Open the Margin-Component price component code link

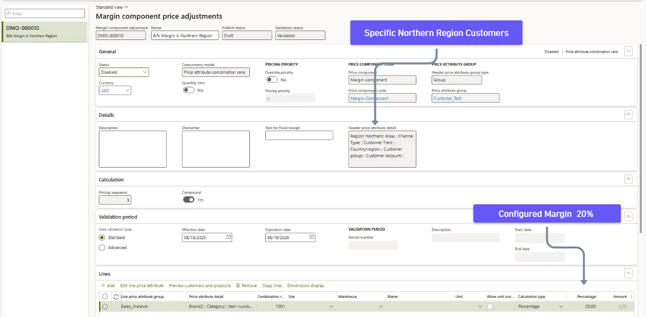coord(369,98)
